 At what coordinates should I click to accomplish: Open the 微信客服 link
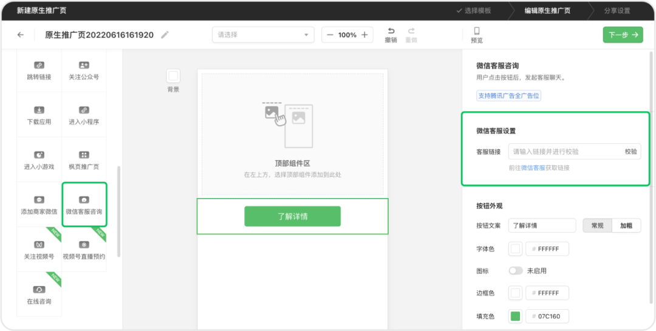(533, 168)
